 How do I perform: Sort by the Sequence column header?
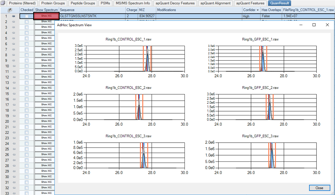click(92, 10)
